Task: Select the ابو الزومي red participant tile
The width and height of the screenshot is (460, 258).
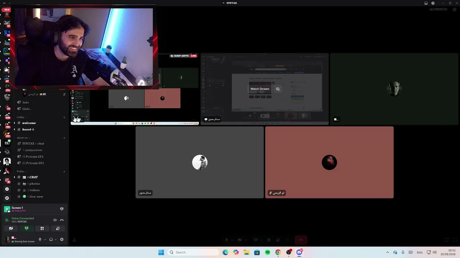Action: [329, 162]
